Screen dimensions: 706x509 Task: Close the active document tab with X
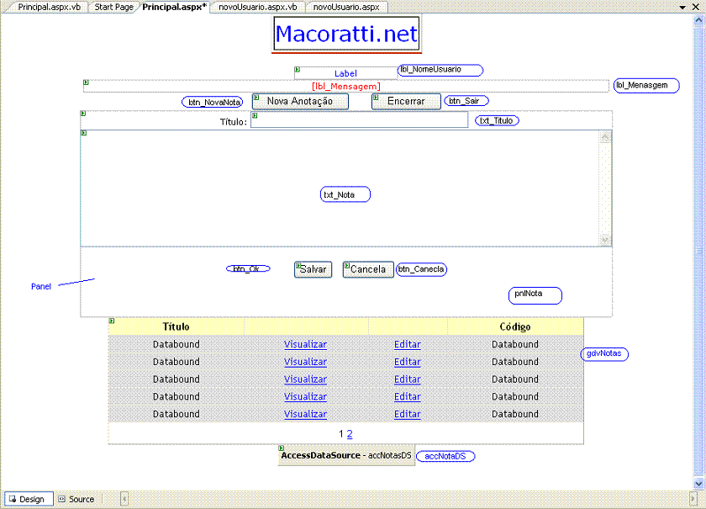tap(696, 7)
